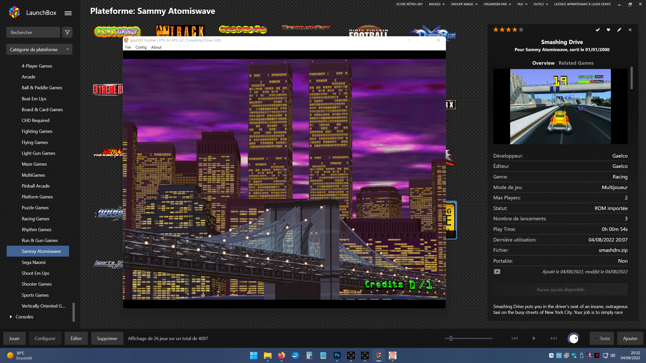Open Photoshop from the taskbar
Image resolution: width=646 pixels, height=363 pixels.
(x=337, y=355)
